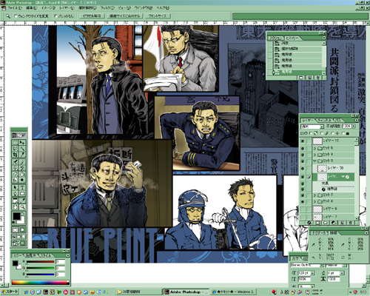
Task: Switch to the チャンネル tab
Action: (324, 120)
